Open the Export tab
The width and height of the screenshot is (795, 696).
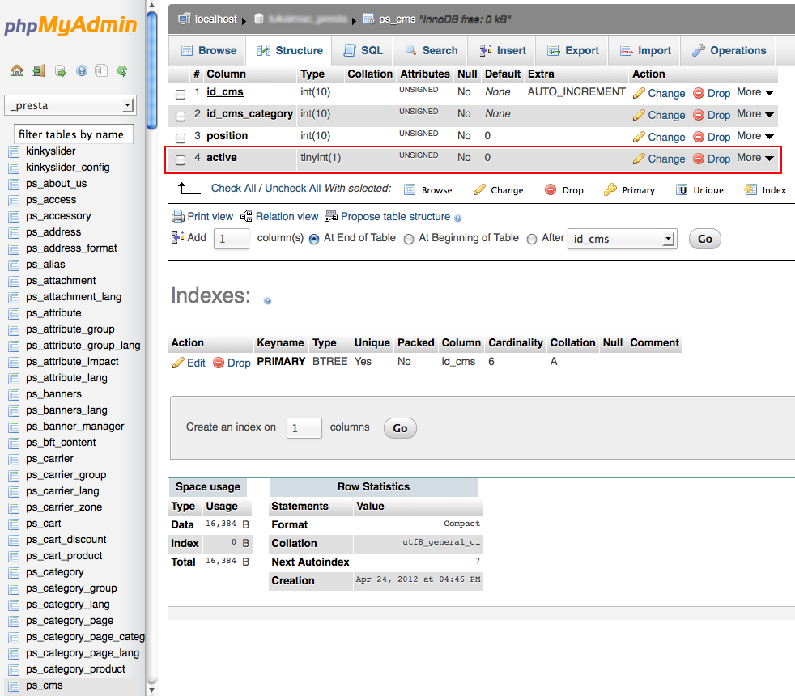point(573,51)
